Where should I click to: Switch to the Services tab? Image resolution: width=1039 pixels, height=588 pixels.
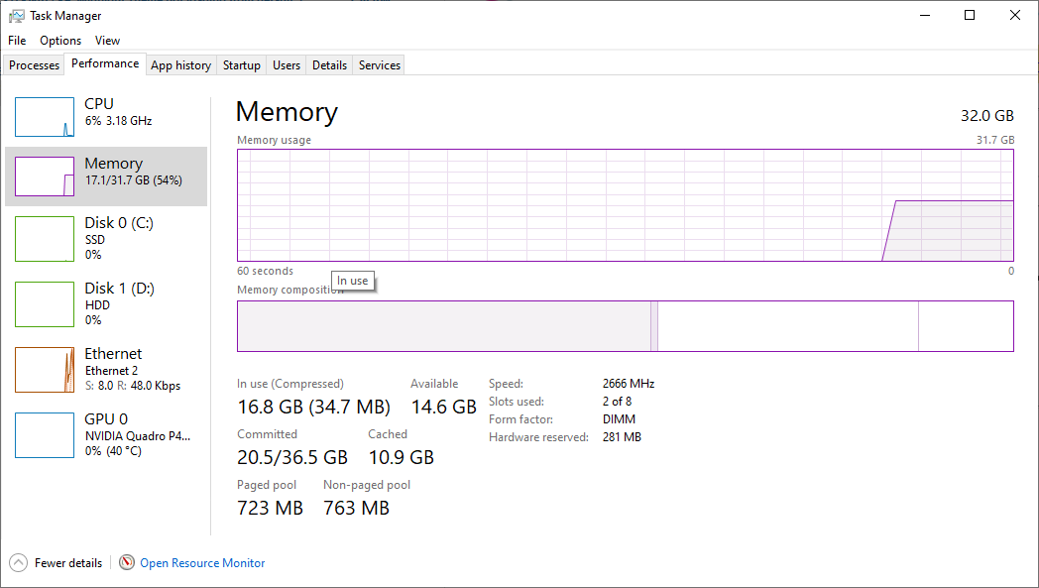pos(378,64)
